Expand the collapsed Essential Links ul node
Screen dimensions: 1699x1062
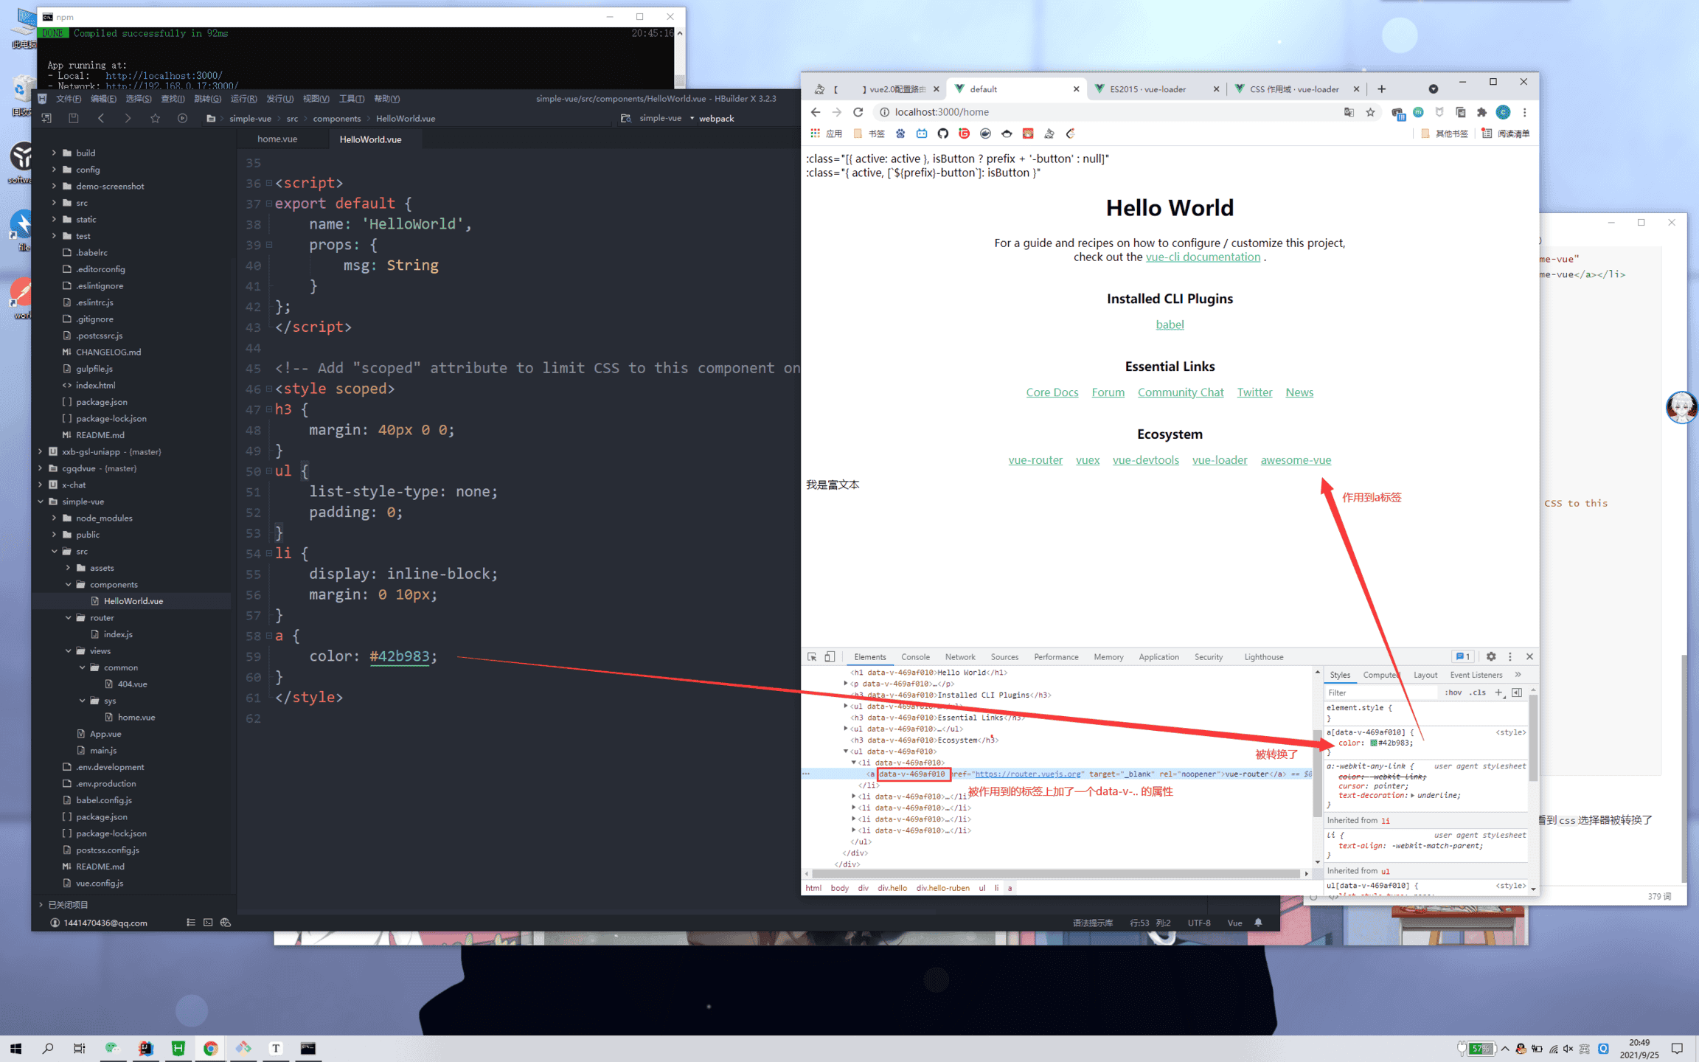846,729
